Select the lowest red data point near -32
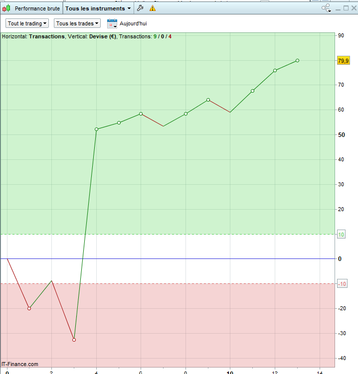The width and height of the screenshot is (358, 374). click(74, 340)
